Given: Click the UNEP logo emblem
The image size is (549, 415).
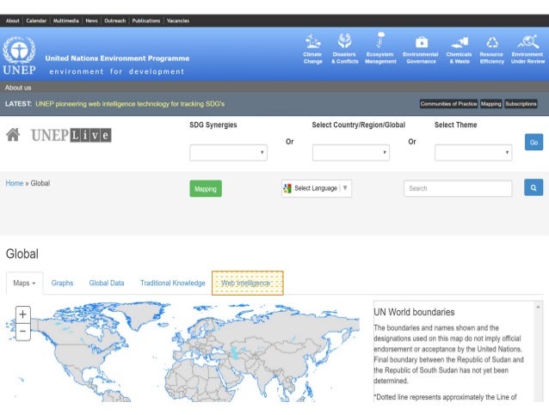Looking at the screenshot, I should coord(19,55).
